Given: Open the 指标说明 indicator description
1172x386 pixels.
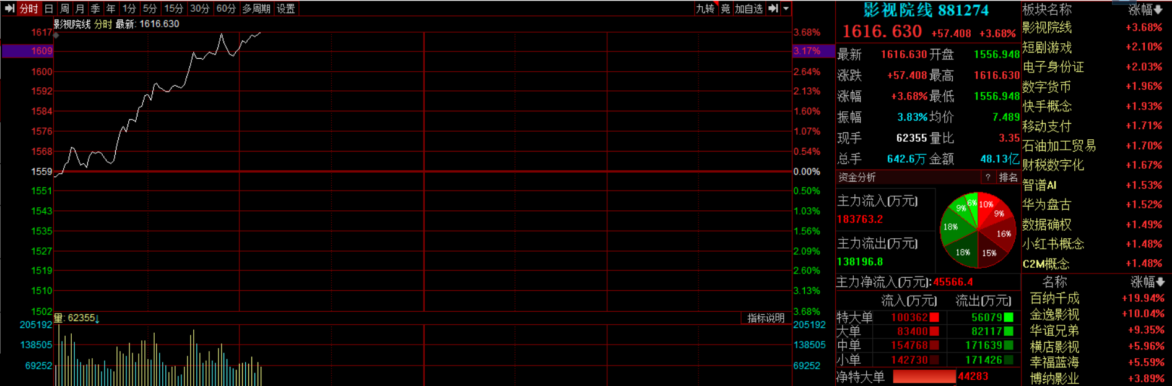Looking at the screenshot, I should pos(766,318).
